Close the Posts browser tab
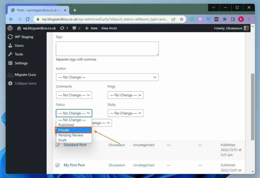 click(65, 10)
